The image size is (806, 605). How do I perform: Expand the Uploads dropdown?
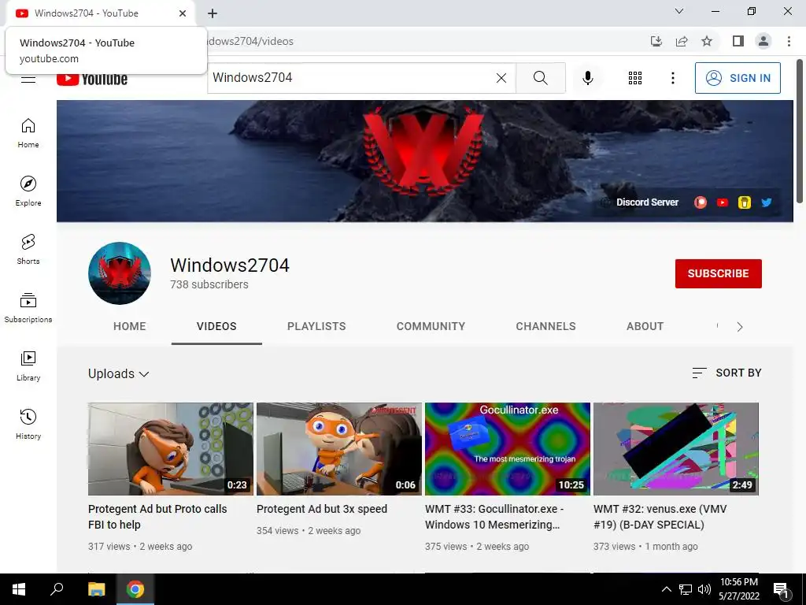coord(119,373)
